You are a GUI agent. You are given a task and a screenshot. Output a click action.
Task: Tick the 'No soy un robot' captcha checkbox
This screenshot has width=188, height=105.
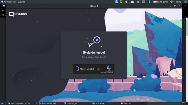click(78, 69)
